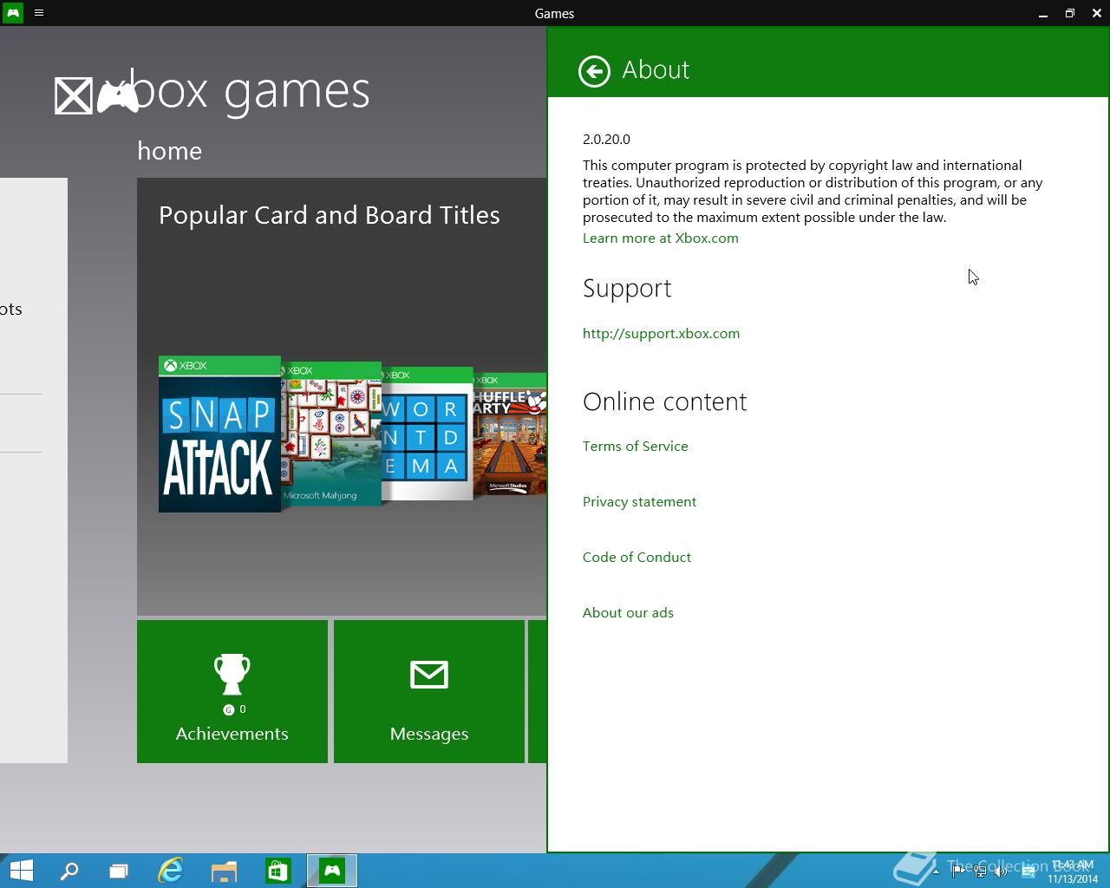Screen dimensions: 1110x888
Task: Open the Shuffle Party game cover
Action: [x=510, y=434]
